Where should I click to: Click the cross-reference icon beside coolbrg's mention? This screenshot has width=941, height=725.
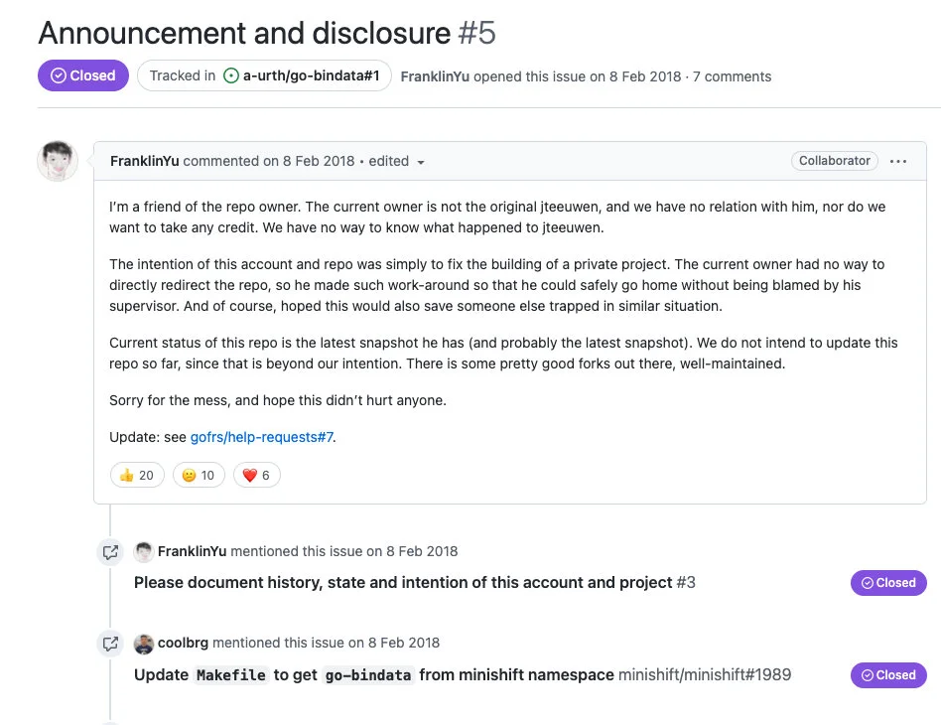coord(110,644)
